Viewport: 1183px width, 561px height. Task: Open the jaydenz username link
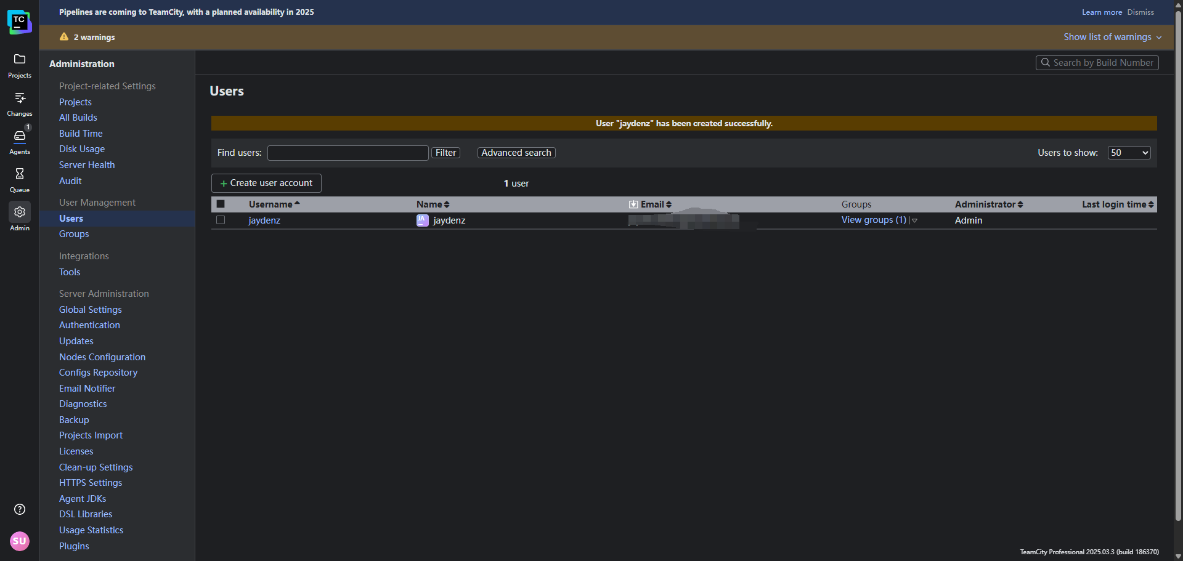(264, 220)
